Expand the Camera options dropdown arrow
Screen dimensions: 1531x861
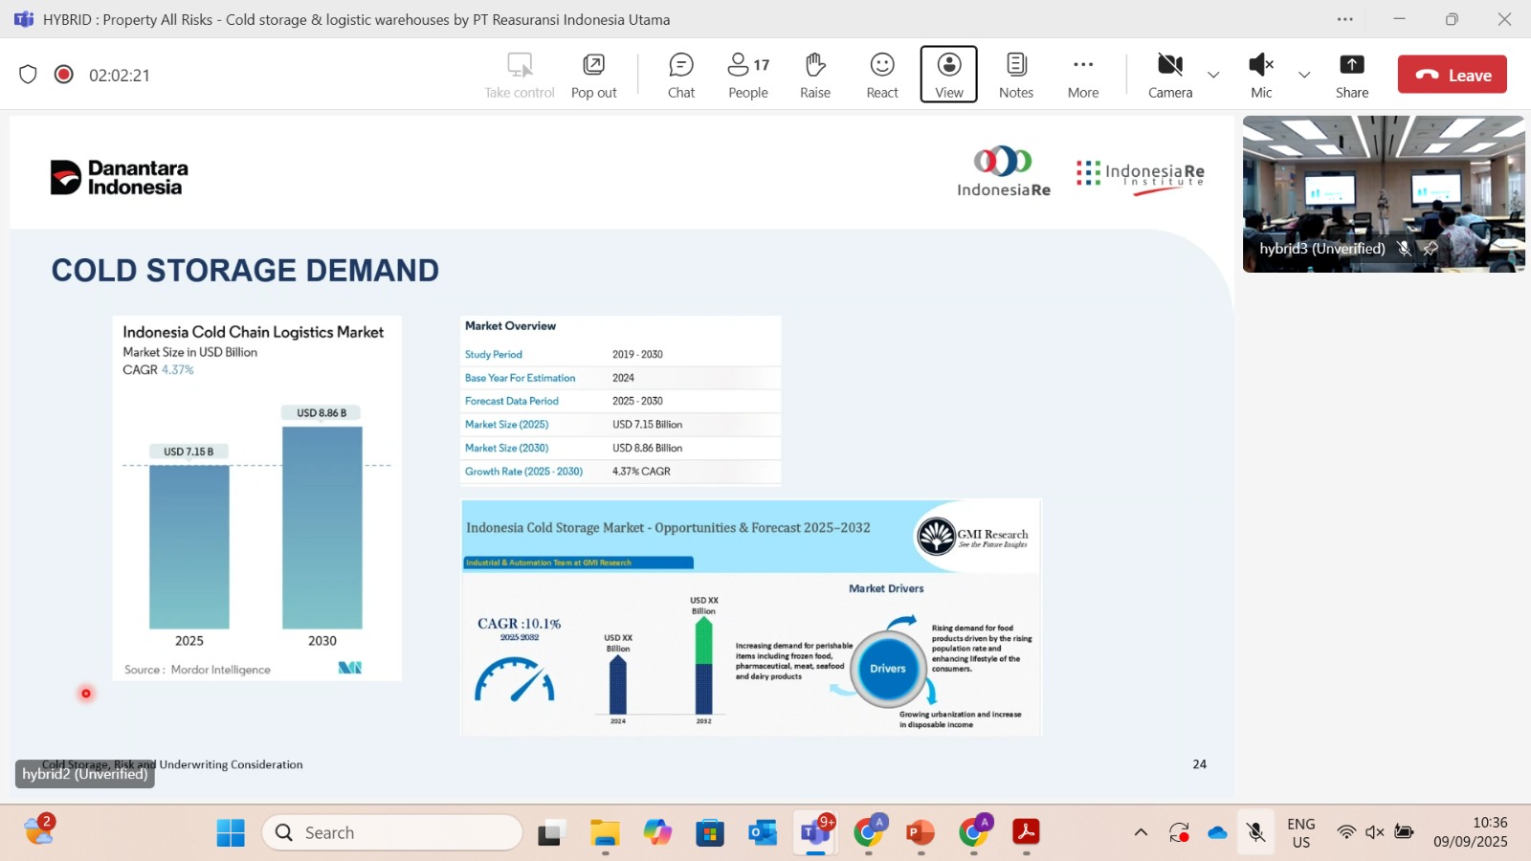tap(1213, 75)
